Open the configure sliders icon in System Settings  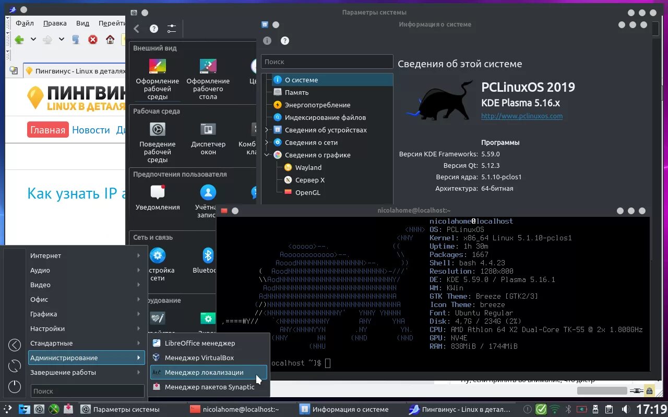click(x=171, y=29)
